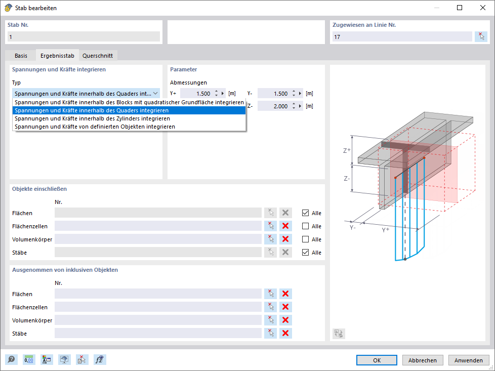
Task: Clear Flächen in Ausgenommen von inklusiven Objekten
Action: tap(285, 294)
